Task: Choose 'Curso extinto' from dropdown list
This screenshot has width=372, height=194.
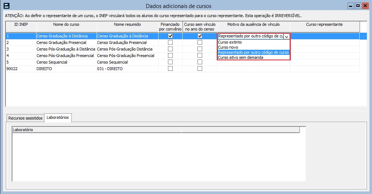Action: point(254,42)
